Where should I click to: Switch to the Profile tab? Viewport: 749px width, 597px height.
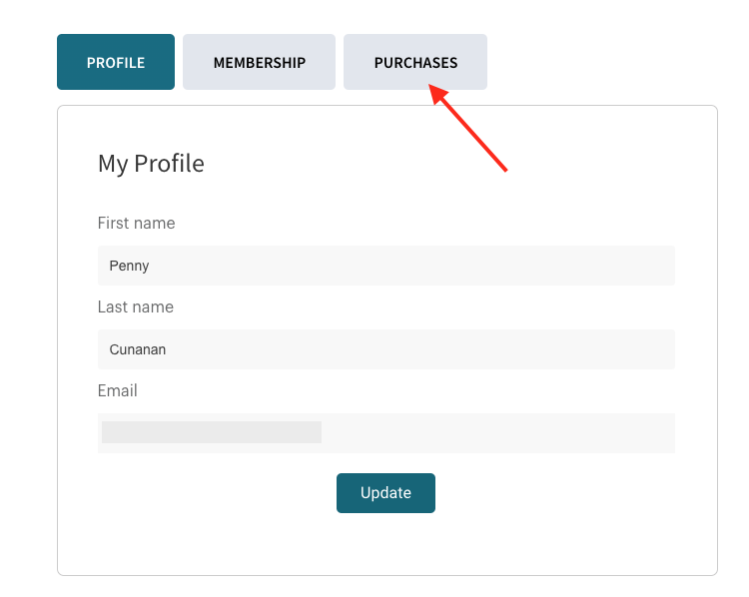[116, 62]
